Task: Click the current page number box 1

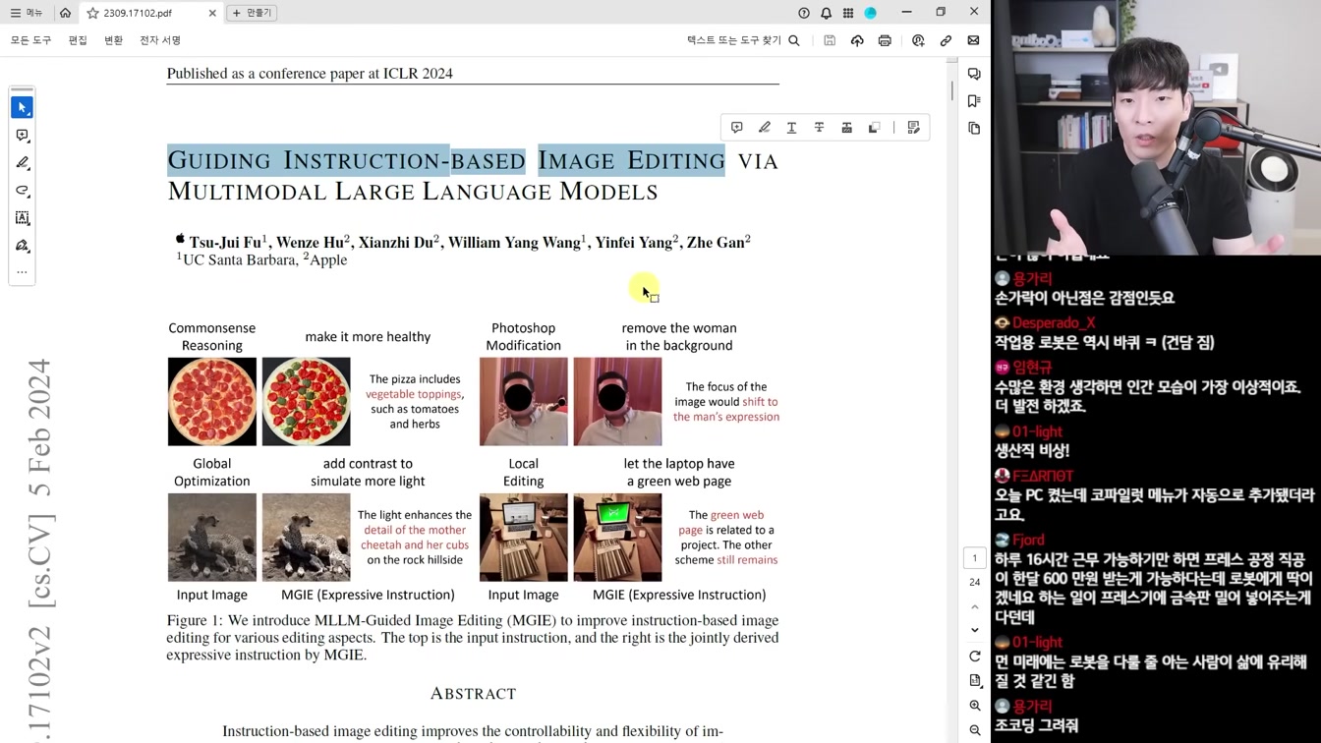Action: [x=974, y=558]
